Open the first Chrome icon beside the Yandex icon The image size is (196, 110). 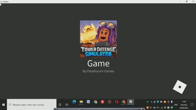95,102
